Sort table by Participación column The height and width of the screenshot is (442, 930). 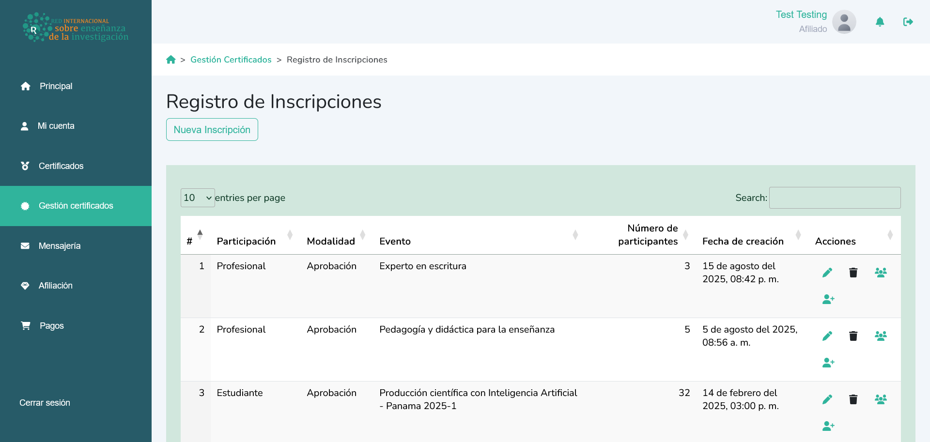[x=246, y=241]
